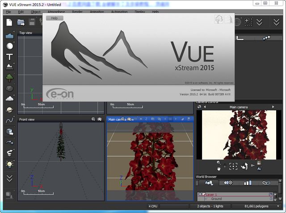Toggle the Ground object's state icon
The width and height of the screenshot is (286, 213).
click(x=271, y=199)
